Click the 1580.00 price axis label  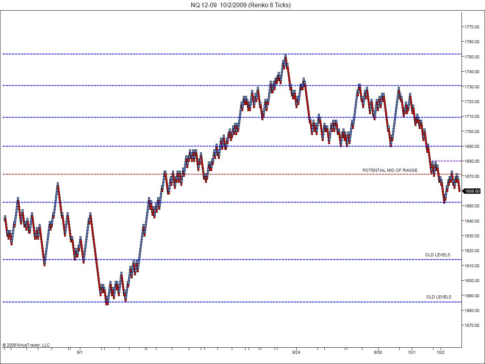click(472, 311)
